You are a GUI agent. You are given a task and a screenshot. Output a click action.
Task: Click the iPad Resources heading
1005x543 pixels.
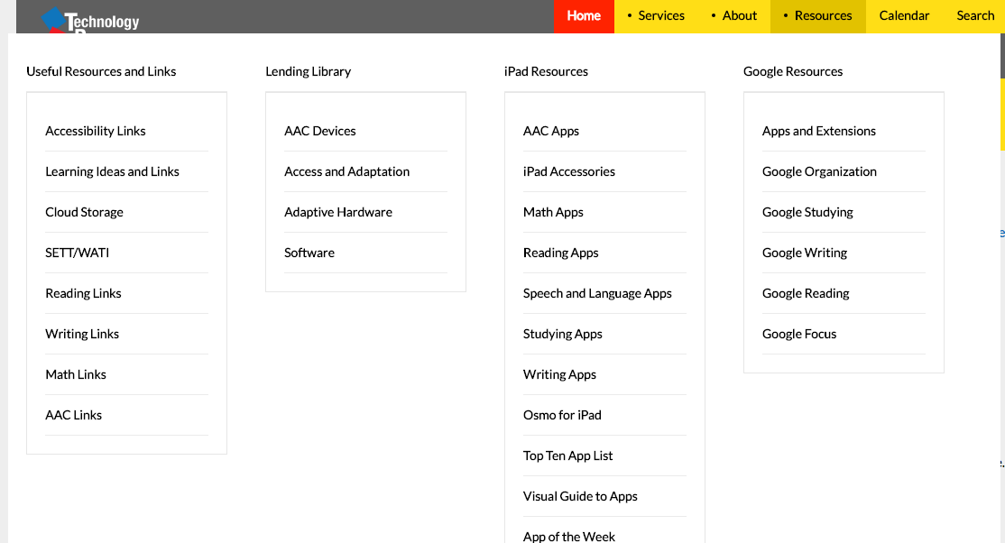[x=546, y=71]
